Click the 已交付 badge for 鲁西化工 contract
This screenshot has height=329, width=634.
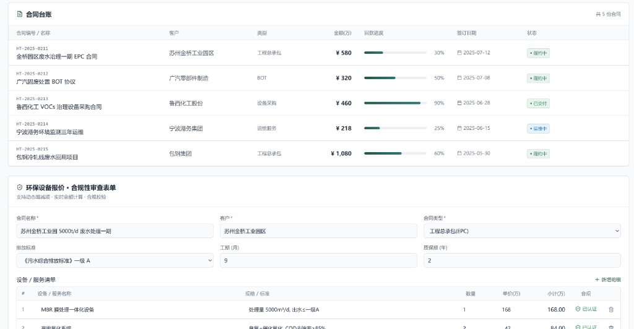[x=538, y=103]
